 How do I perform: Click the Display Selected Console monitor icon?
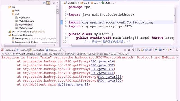point(160,50)
